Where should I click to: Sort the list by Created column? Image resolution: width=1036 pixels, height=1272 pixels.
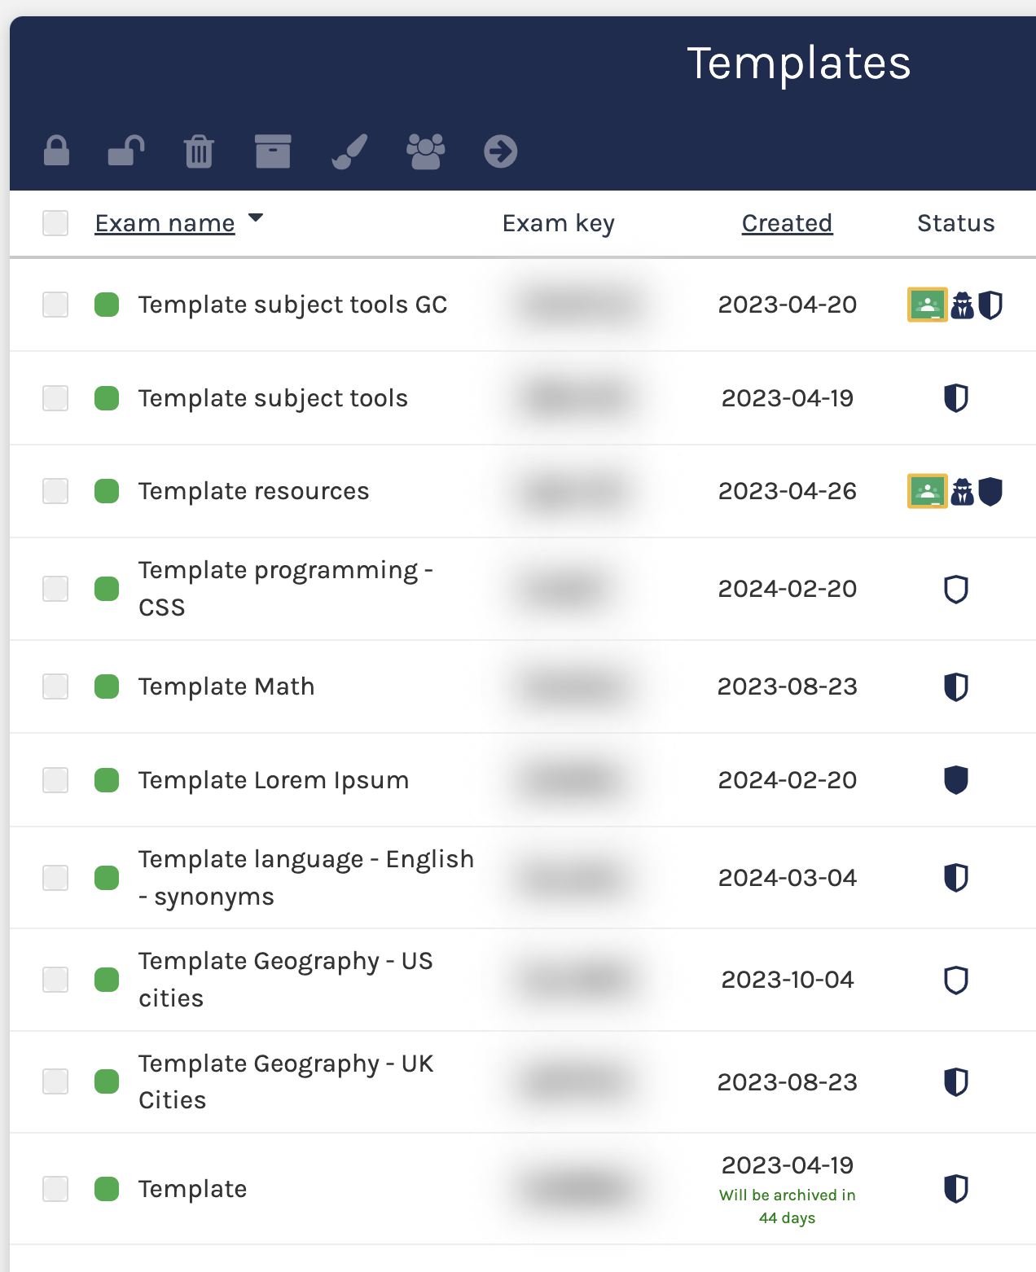(787, 222)
